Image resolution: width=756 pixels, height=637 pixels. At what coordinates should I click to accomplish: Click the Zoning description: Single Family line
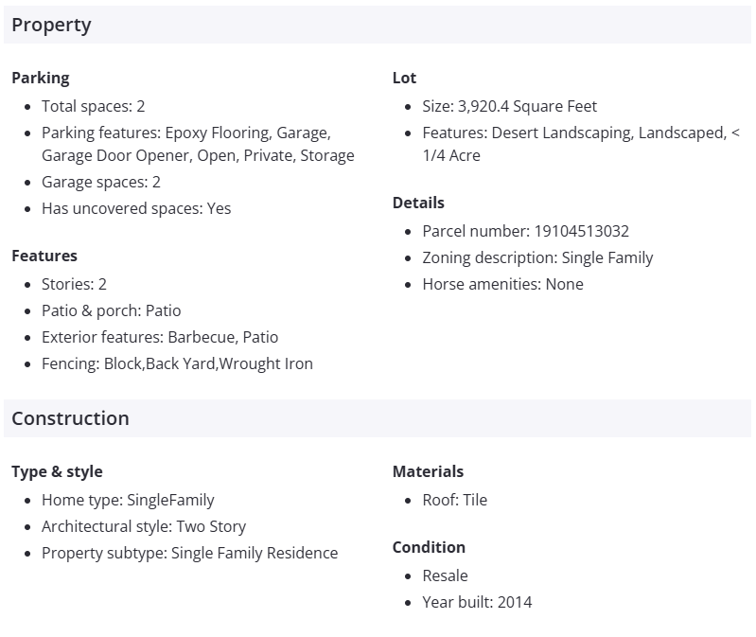tap(537, 257)
